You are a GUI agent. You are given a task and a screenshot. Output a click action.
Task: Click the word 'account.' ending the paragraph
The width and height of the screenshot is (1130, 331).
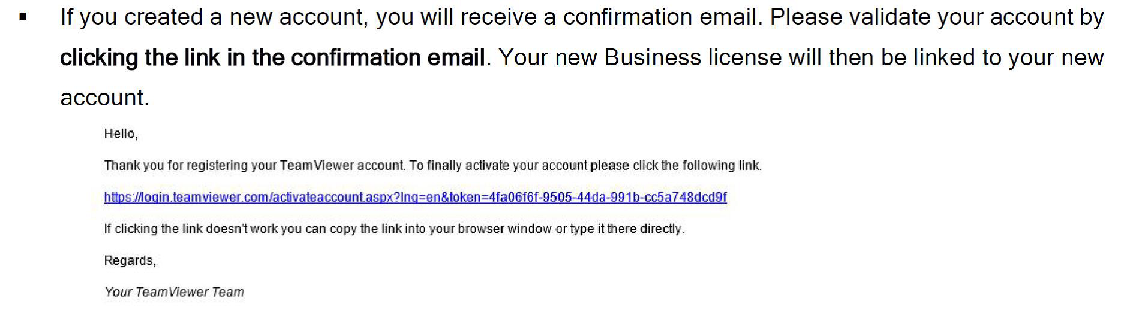click(104, 98)
